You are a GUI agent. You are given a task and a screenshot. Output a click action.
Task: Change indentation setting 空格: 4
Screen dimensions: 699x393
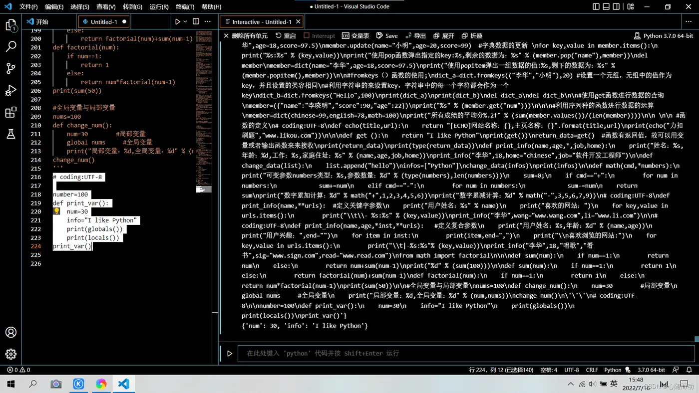(x=549, y=370)
